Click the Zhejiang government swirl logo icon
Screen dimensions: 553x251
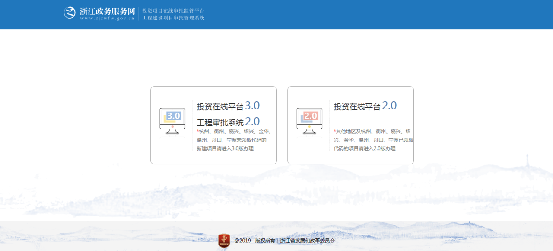[70, 13]
